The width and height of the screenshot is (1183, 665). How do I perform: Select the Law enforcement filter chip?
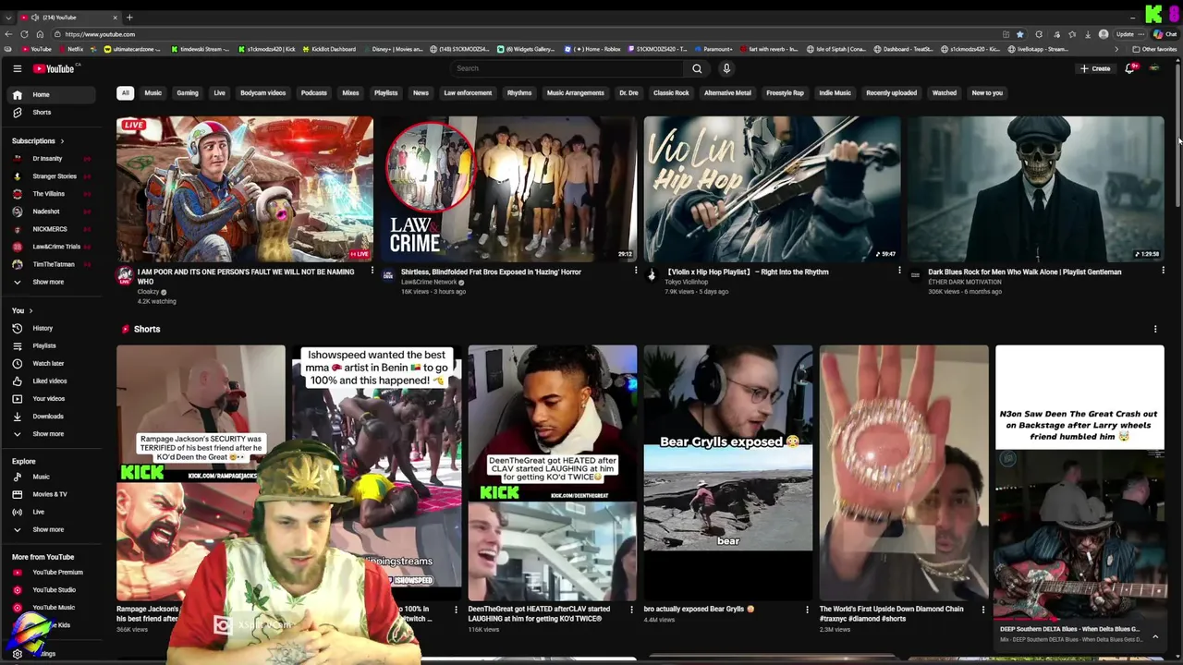(468, 92)
